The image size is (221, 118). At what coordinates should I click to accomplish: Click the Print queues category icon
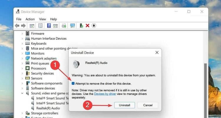coord(27,63)
